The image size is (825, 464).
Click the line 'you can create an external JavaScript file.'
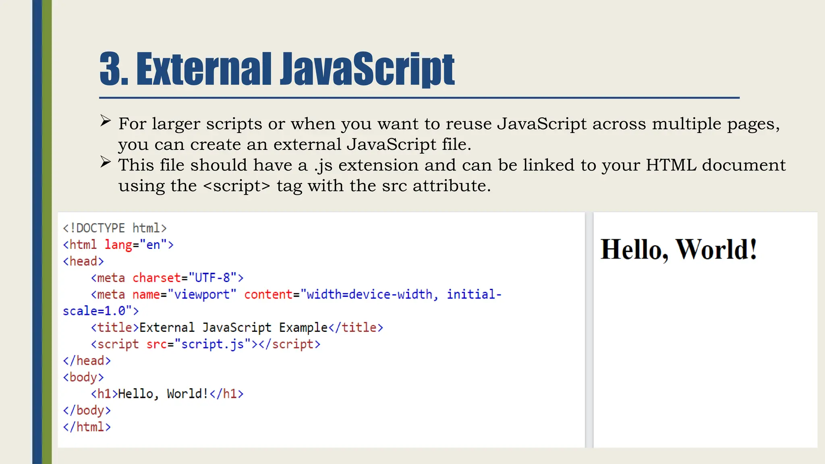[x=294, y=144]
